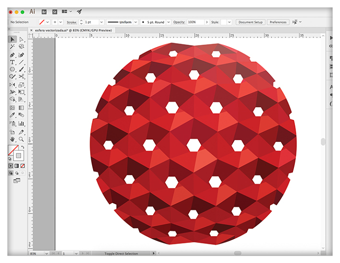
Task: Select the Free Transform tool
Action: pos(21,92)
